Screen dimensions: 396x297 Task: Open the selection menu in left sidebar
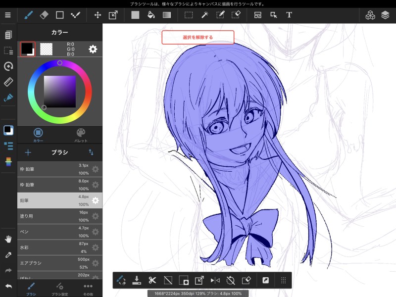point(8,50)
